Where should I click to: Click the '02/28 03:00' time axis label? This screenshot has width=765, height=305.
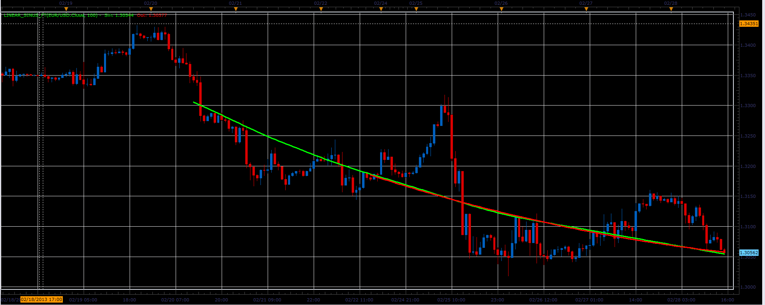tap(681, 300)
